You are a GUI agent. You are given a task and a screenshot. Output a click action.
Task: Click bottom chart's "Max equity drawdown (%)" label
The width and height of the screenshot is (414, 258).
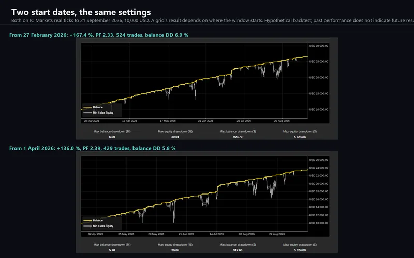pos(175,244)
